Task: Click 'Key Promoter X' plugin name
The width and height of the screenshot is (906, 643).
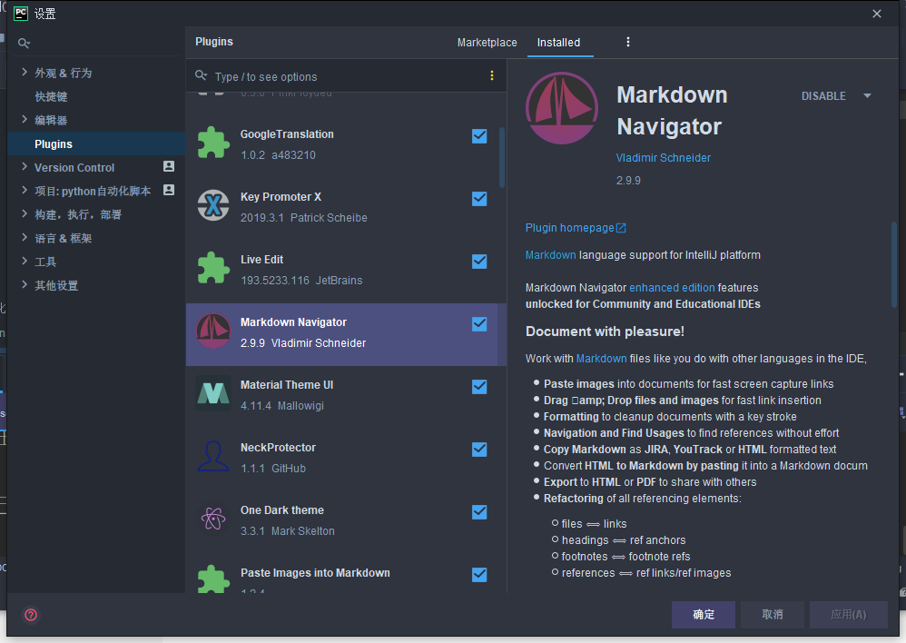Action: [x=281, y=197]
